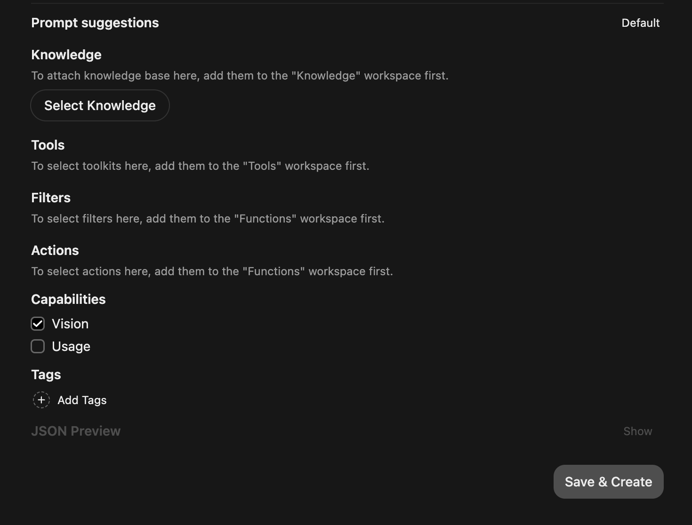This screenshot has height=525, width=692.
Task: Toggle Prompt suggestions from Default
Action: coord(640,23)
